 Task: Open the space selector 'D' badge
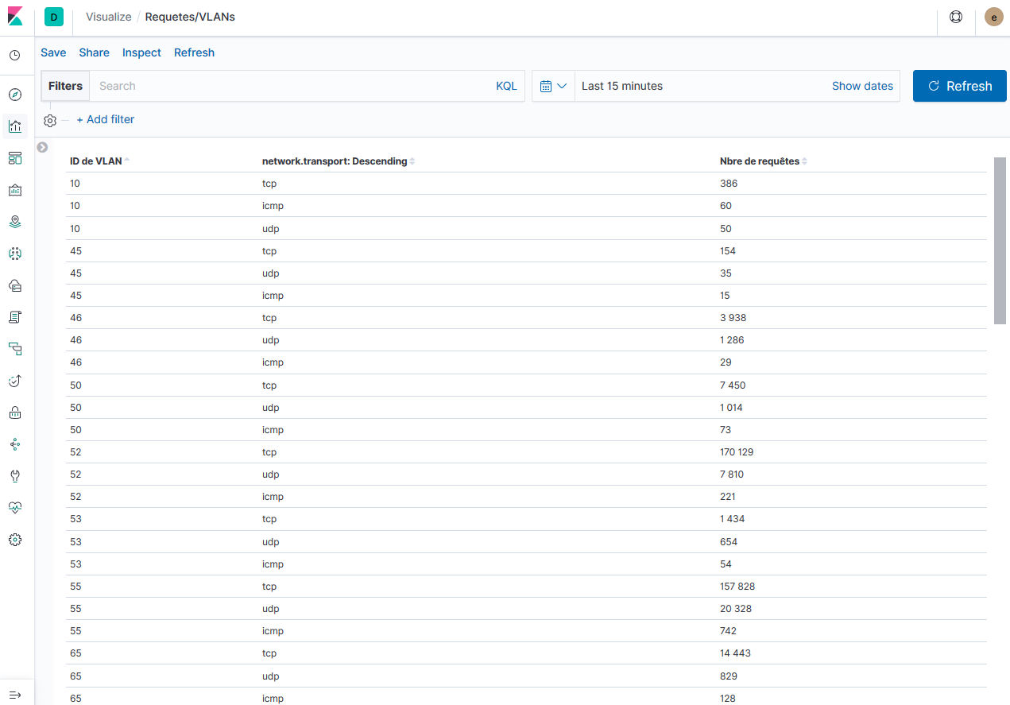54,17
